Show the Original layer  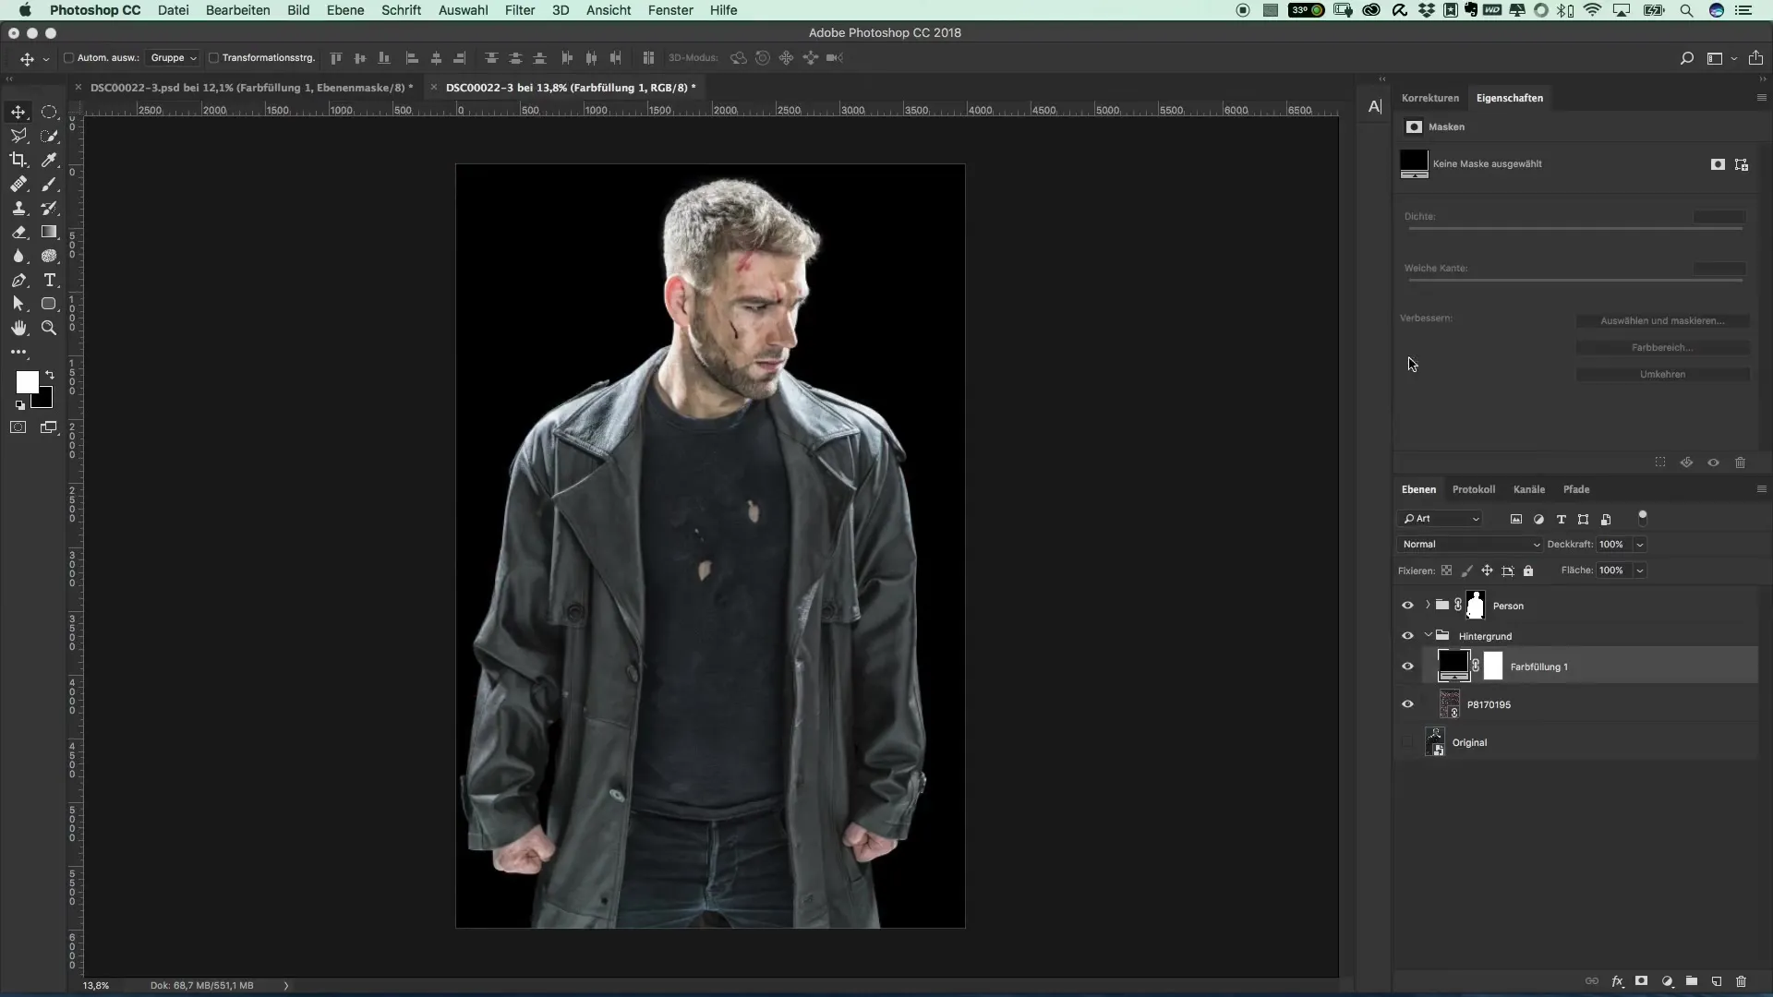point(1407,742)
